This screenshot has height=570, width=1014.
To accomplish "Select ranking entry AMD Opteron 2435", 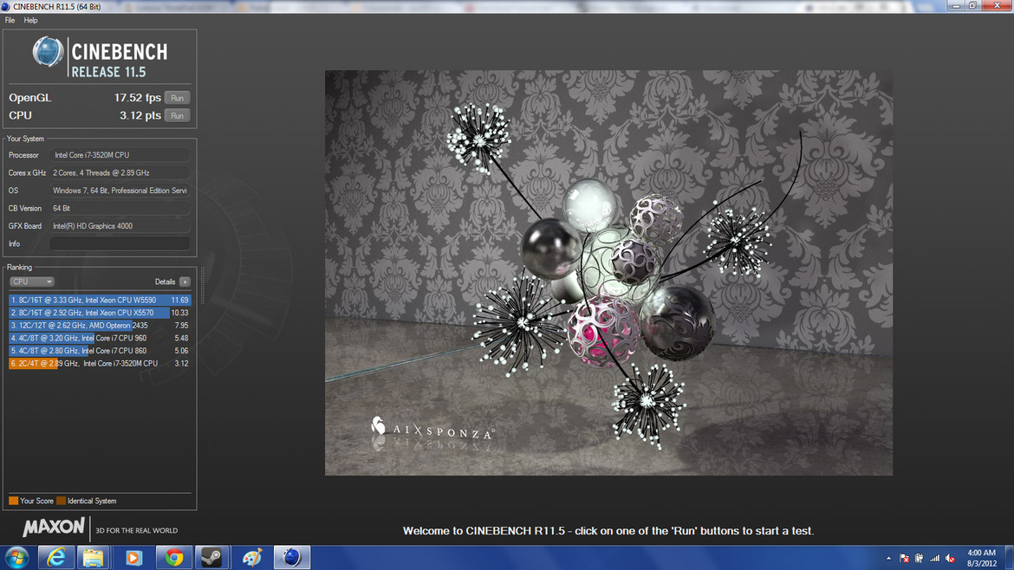I will 100,326.
